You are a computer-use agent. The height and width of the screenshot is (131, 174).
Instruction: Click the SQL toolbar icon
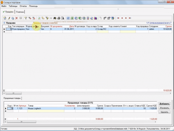coord(51,18)
